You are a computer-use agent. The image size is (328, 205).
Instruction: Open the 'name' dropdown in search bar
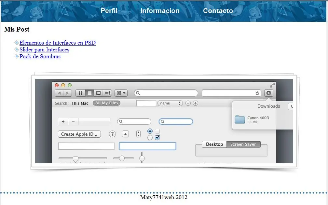click(x=170, y=103)
